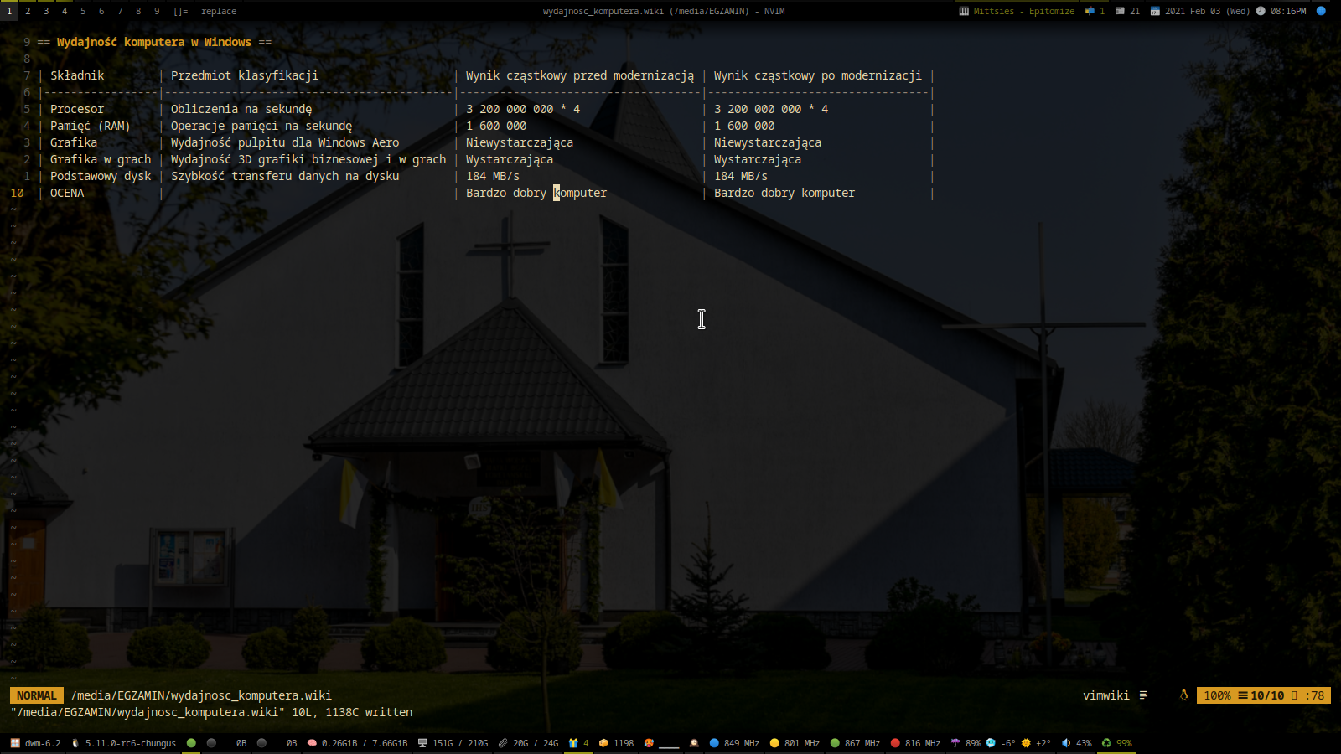The width and height of the screenshot is (1341, 754).
Task: Click the package box icon showing 1198
Action: [x=603, y=743]
